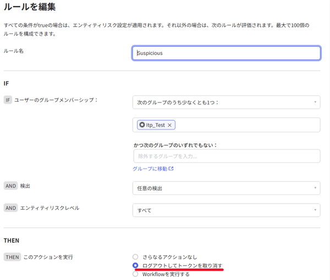The height and width of the screenshot is (280, 330).
Task: Click the ユーザーのグループメンバーシップ label
Action: click(56, 100)
